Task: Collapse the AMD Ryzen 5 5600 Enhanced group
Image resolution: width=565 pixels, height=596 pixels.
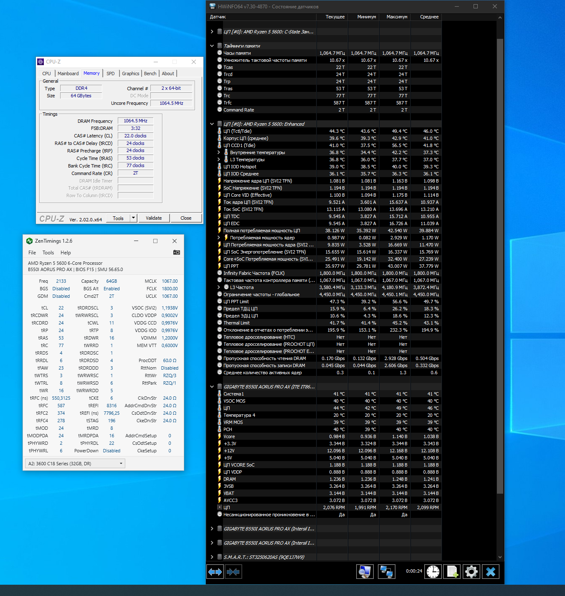Action: click(212, 124)
